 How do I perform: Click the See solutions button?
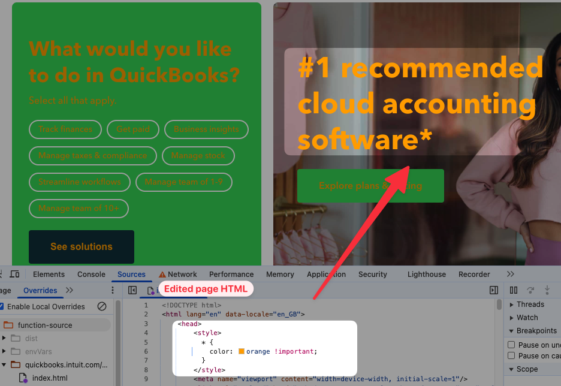pyautogui.click(x=82, y=247)
